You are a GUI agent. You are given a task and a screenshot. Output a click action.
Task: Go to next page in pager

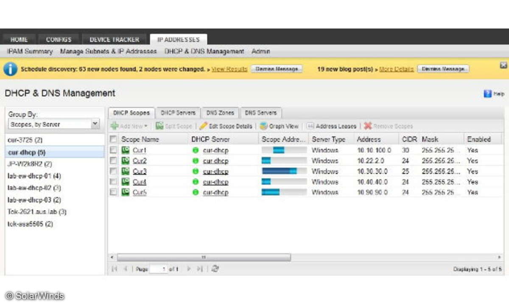(x=189, y=269)
